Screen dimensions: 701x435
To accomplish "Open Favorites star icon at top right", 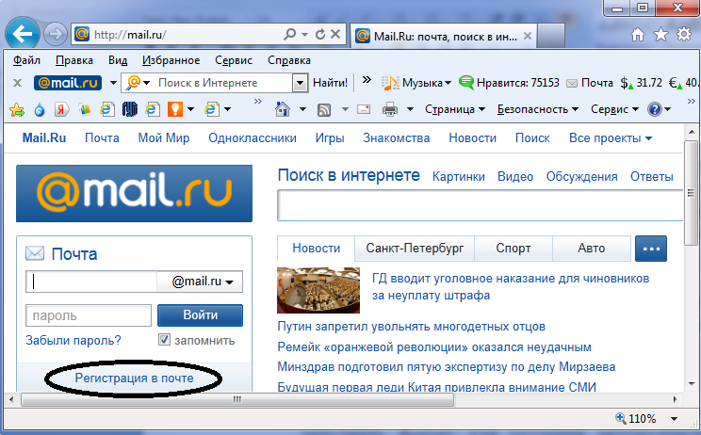I will 660,35.
